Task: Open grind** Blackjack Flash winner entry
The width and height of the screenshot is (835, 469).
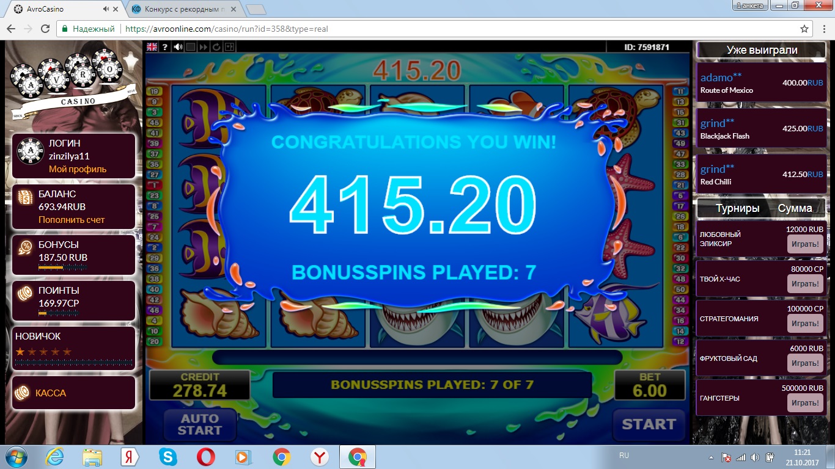Action: click(x=761, y=129)
